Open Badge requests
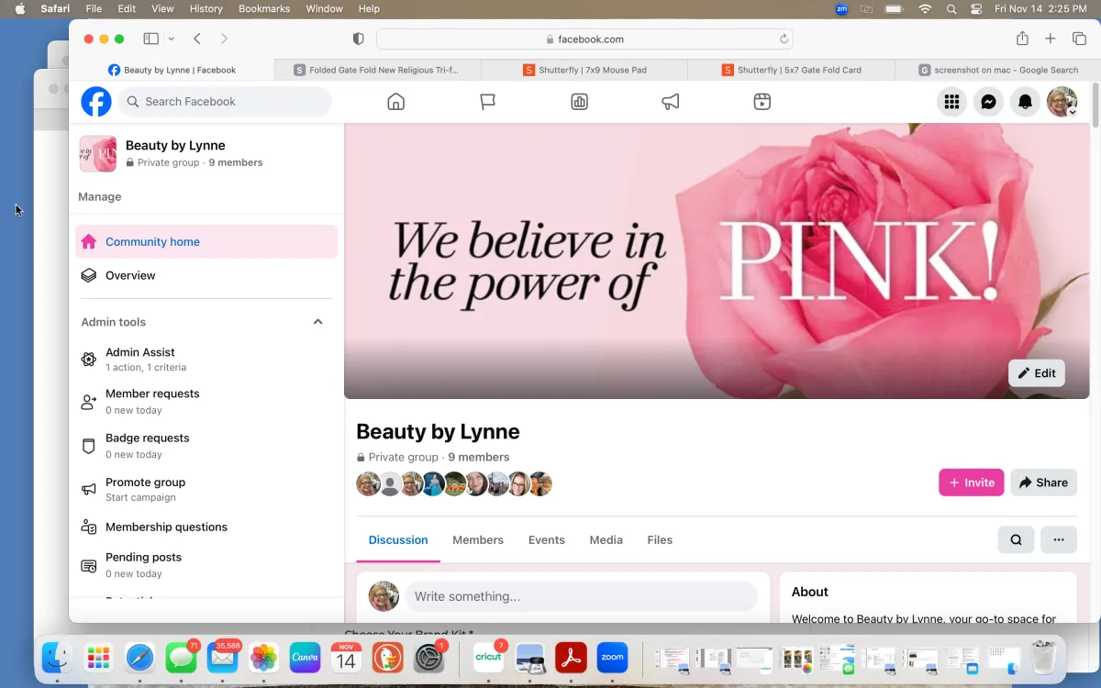1101x688 pixels. click(x=206, y=446)
